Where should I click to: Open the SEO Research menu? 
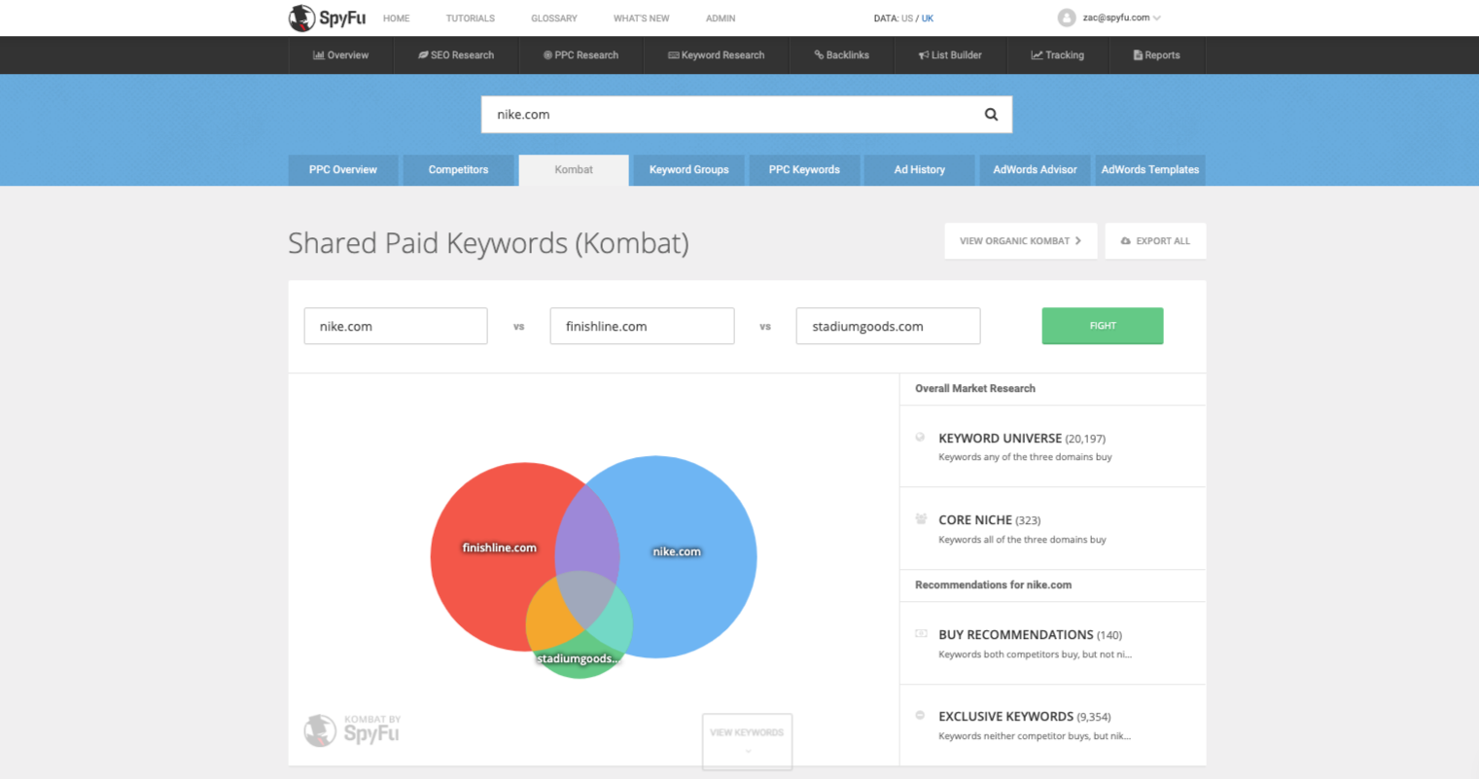(456, 55)
